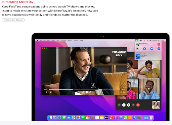Open the Account menu

tap(70, 40)
